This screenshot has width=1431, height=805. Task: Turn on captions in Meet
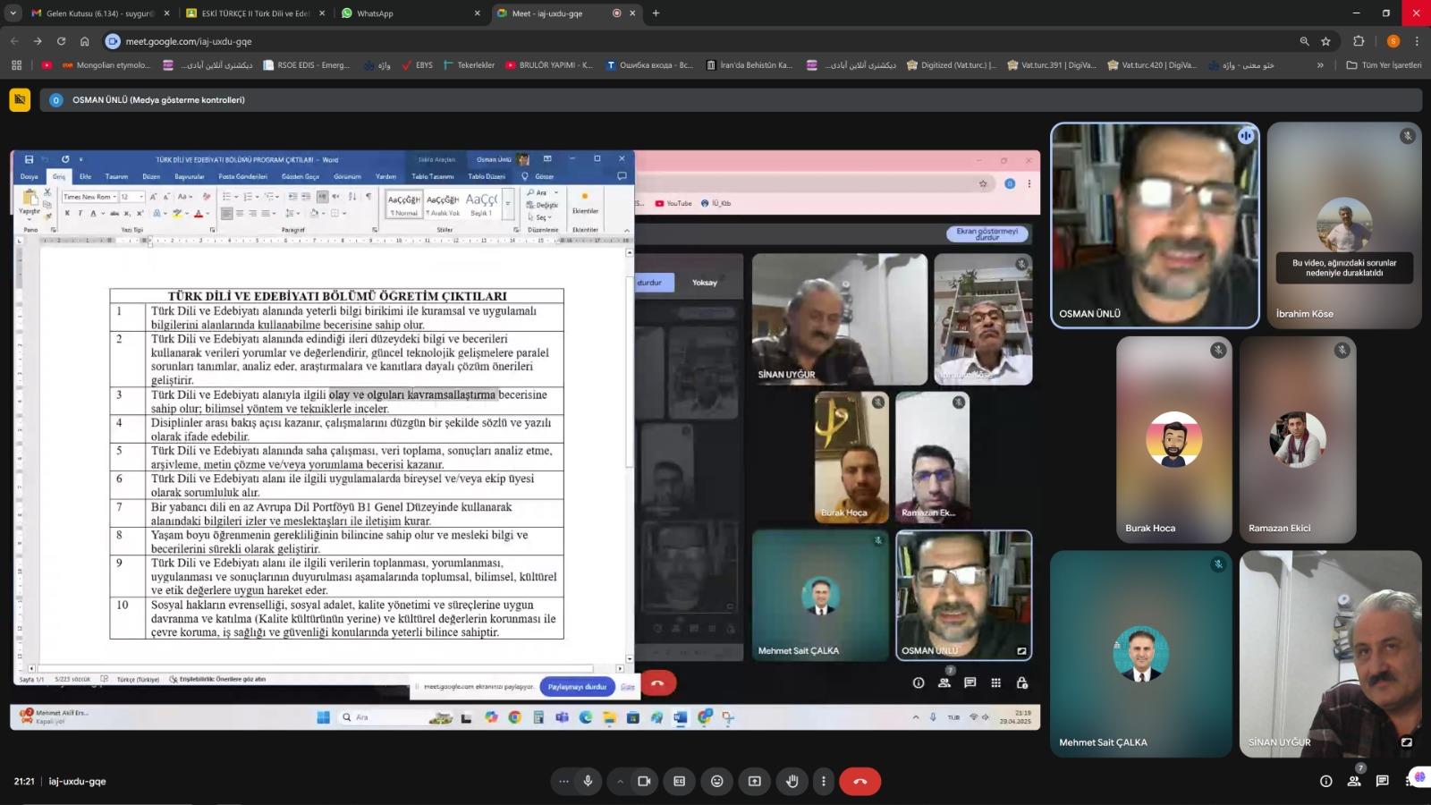point(679,781)
